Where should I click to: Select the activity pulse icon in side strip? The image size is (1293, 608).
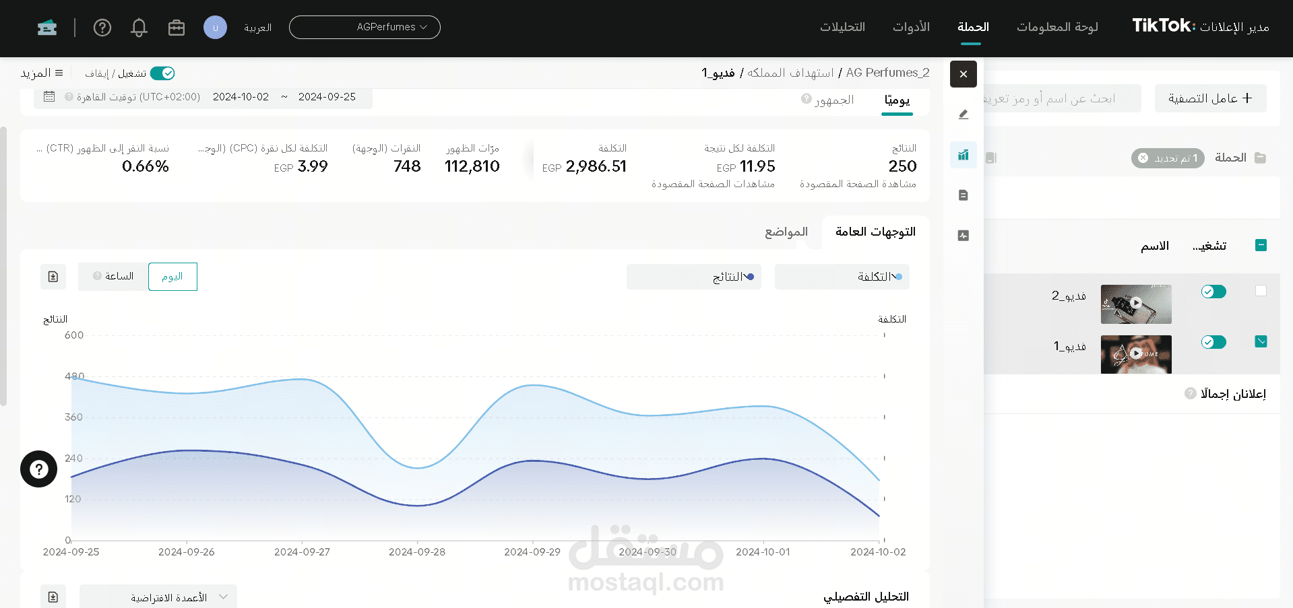(x=964, y=236)
